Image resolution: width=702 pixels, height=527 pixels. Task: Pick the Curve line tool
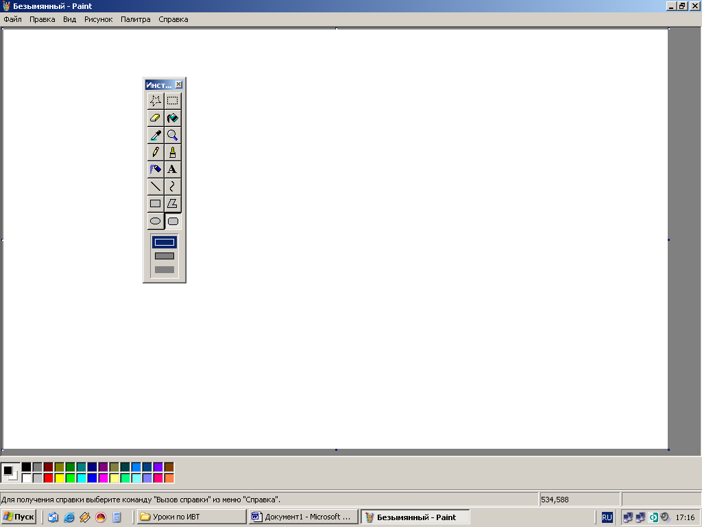pos(173,186)
